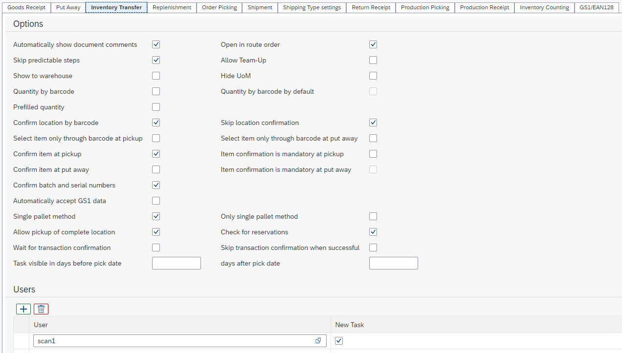The image size is (622, 353).
Task: Toggle Automatically show document comments checkbox
Action: pyautogui.click(x=156, y=44)
